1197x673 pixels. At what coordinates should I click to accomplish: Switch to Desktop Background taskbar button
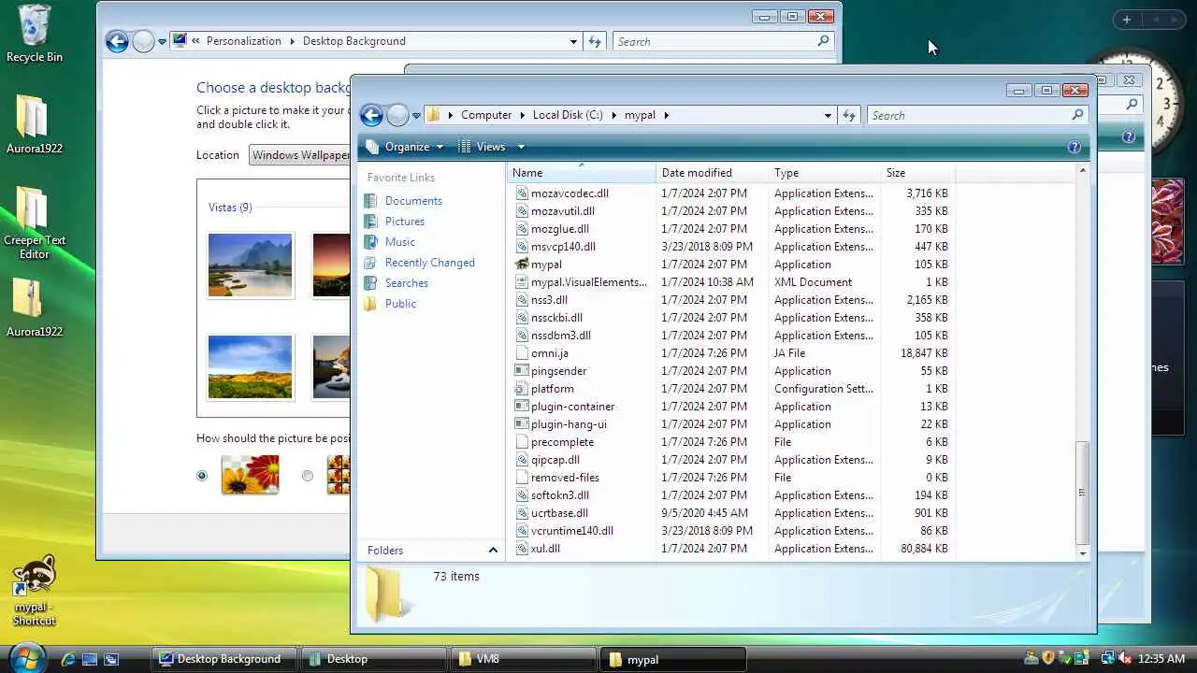[x=224, y=659]
